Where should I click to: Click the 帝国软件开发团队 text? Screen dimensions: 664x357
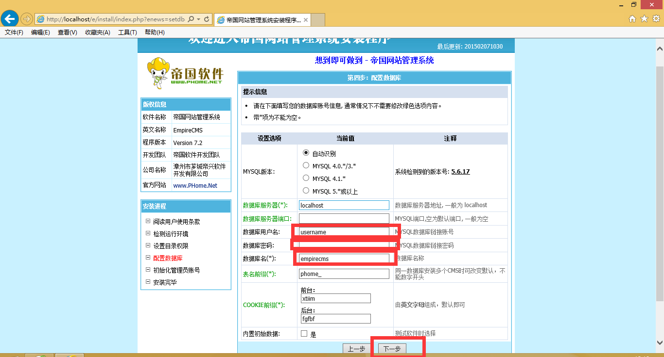pyautogui.click(x=196, y=155)
